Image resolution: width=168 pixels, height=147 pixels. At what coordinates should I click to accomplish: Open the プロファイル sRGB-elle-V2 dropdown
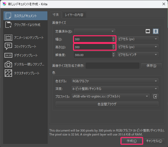click(x=110, y=96)
